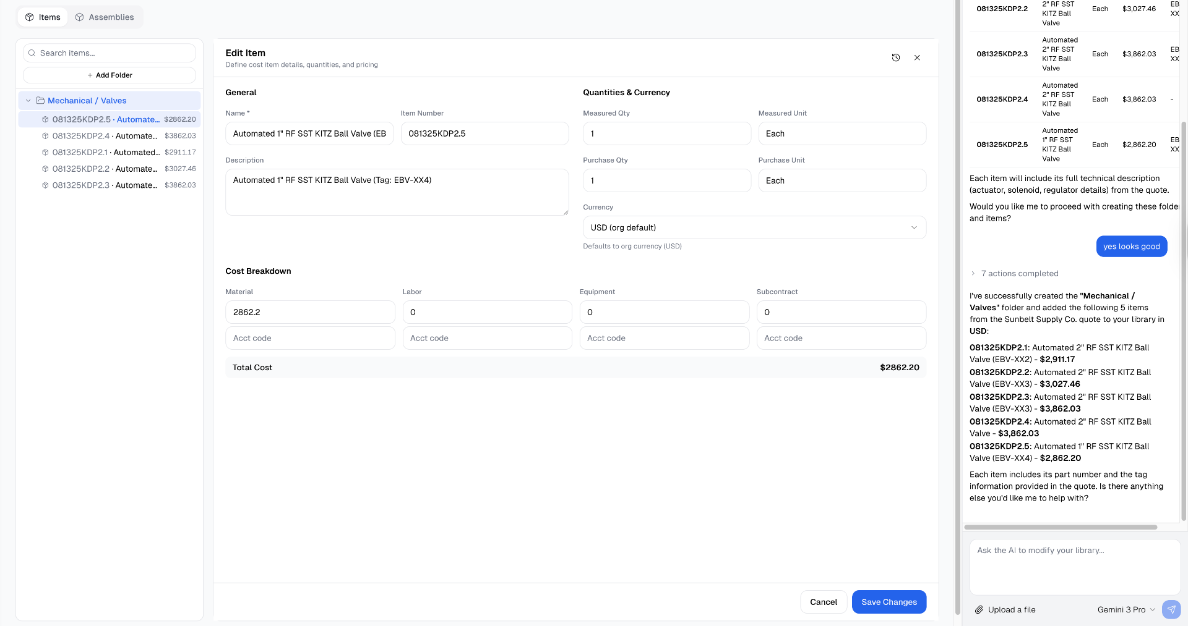Close the Edit Item panel with X icon

[917, 57]
